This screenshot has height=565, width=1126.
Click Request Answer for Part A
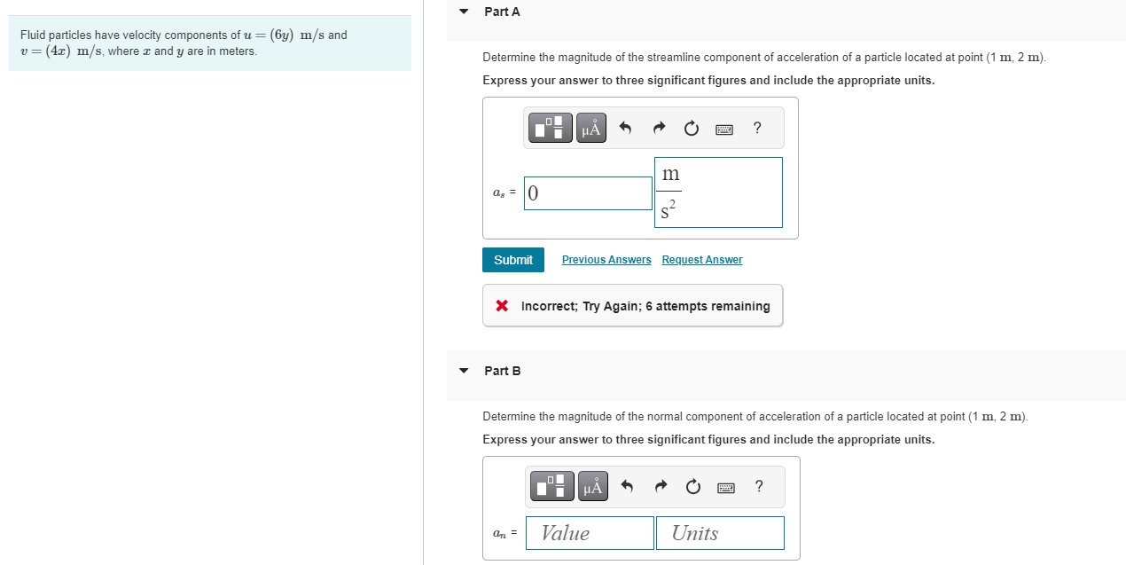click(701, 259)
